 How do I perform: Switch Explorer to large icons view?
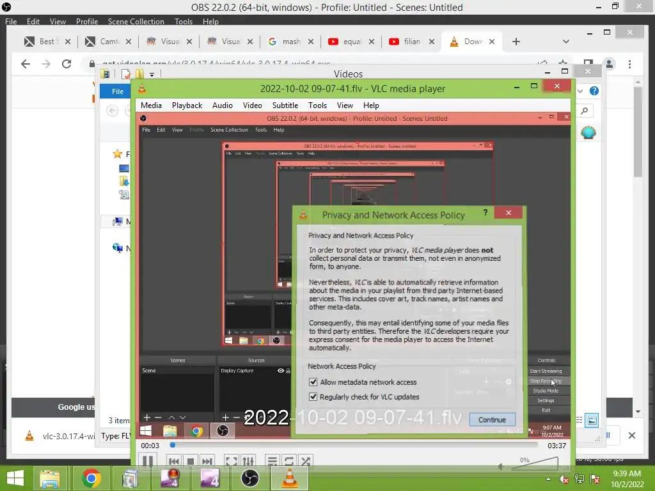point(592,420)
